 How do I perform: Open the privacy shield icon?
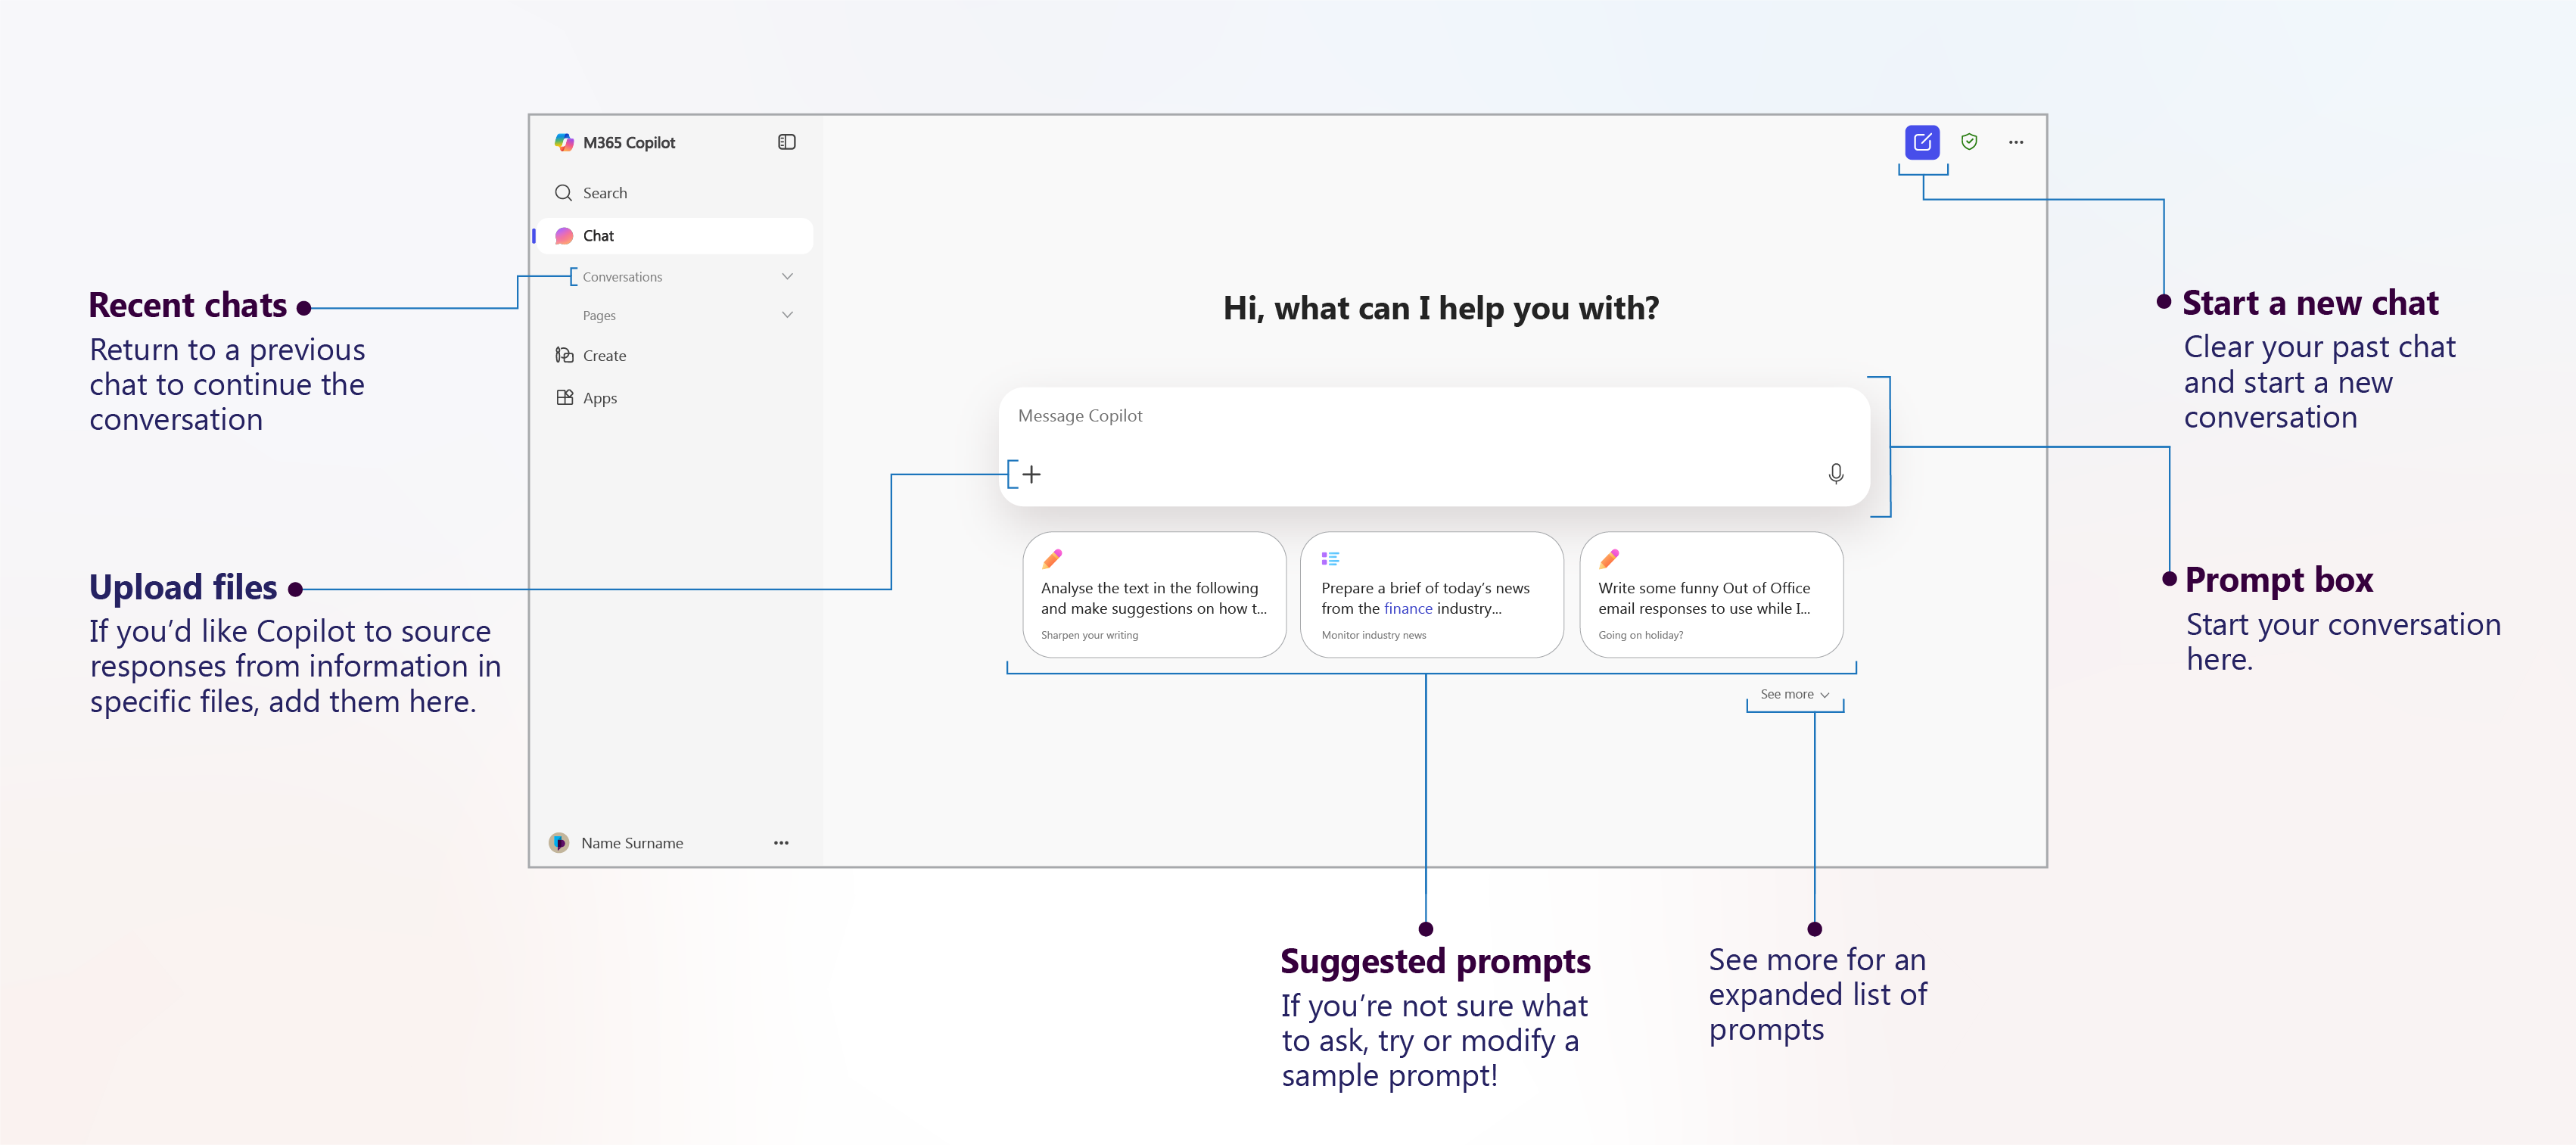(1969, 141)
